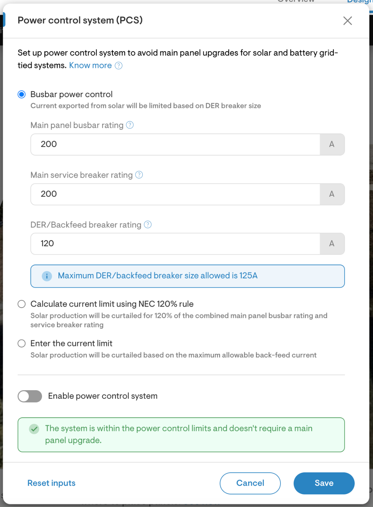Click help icon beside DER/Backfeed breaker rating
The width and height of the screenshot is (373, 507).
click(147, 225)
